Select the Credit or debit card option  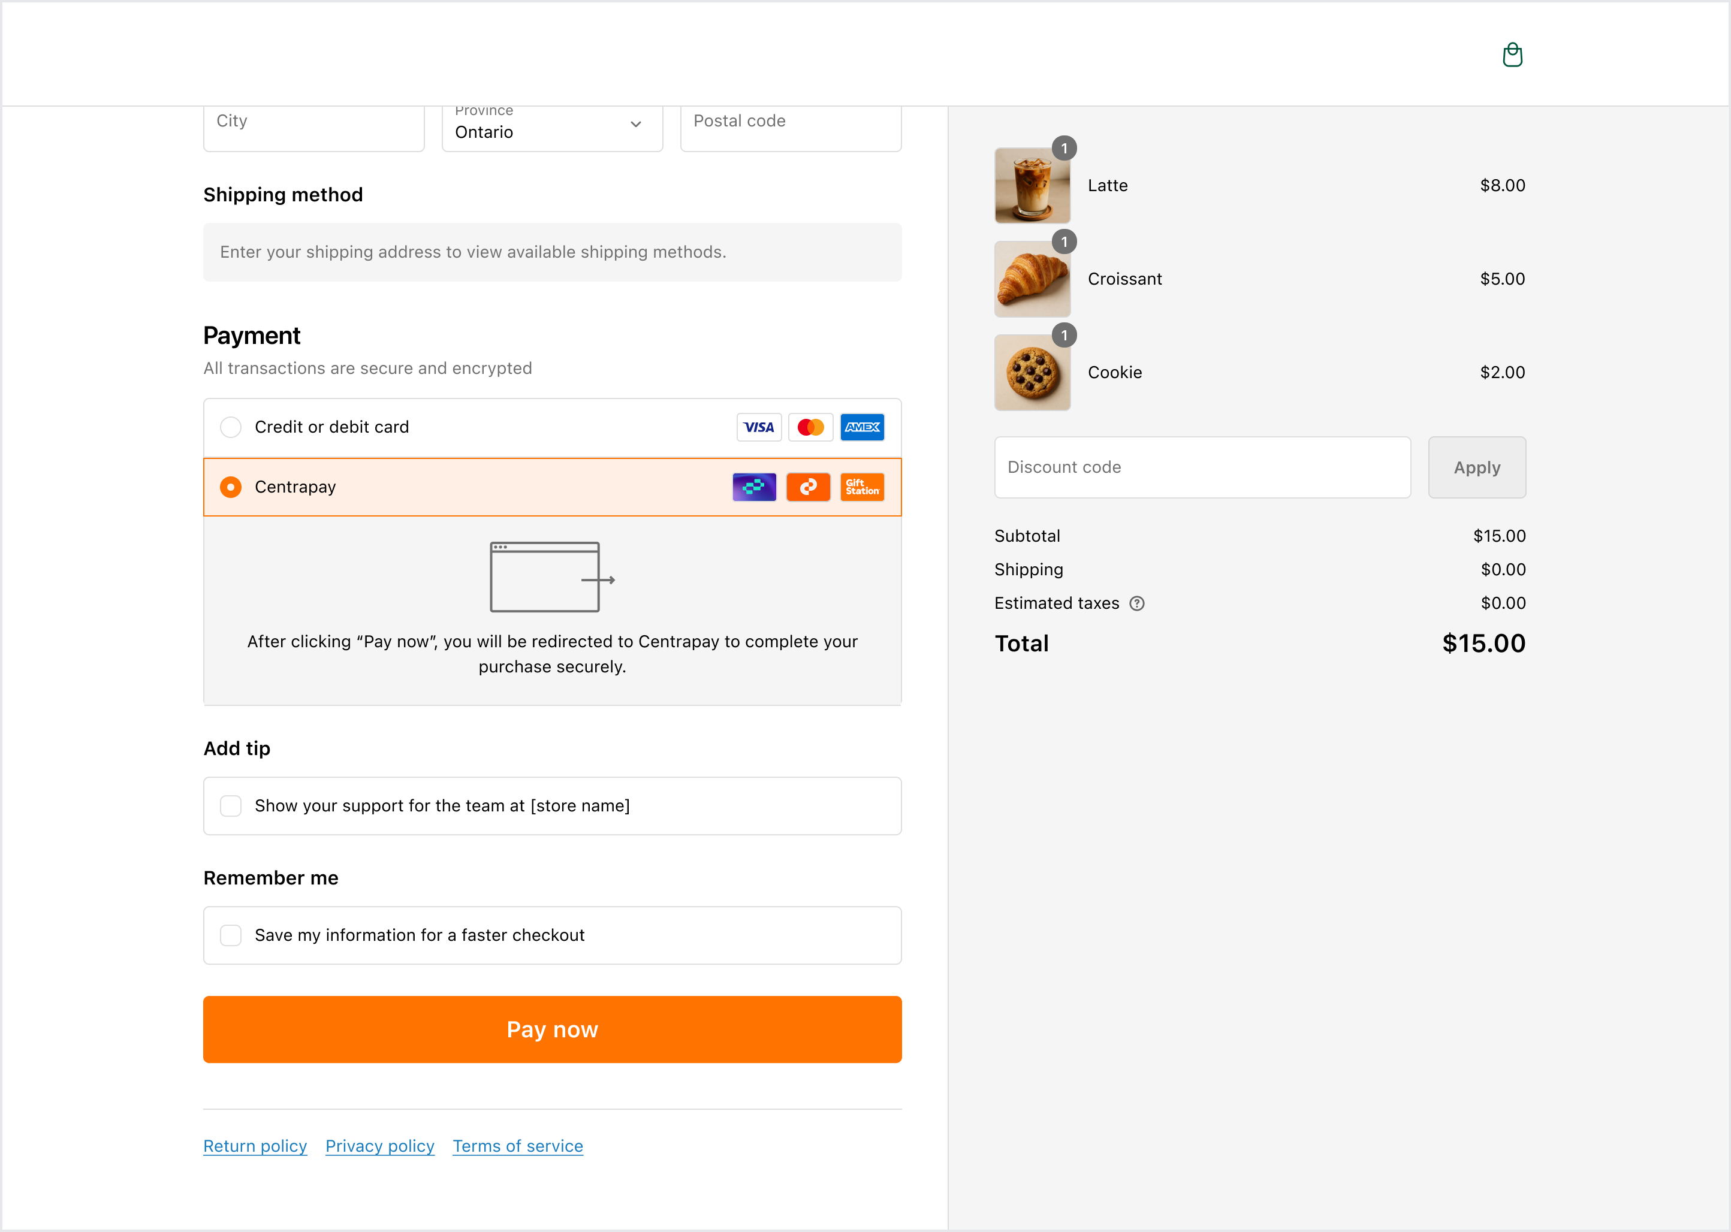pos(230,426)
